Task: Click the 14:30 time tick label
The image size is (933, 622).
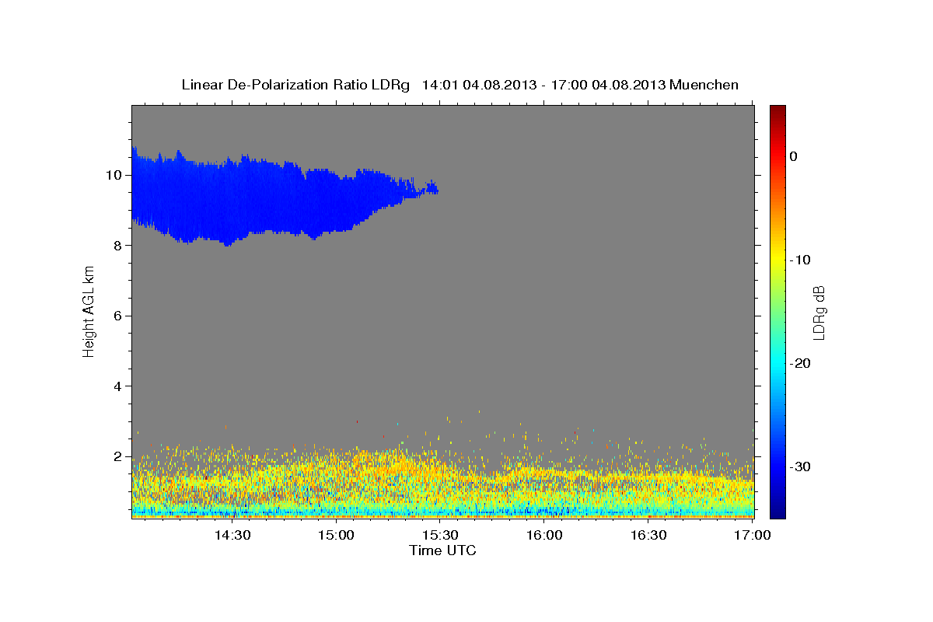Action: [x=232, y=535]
